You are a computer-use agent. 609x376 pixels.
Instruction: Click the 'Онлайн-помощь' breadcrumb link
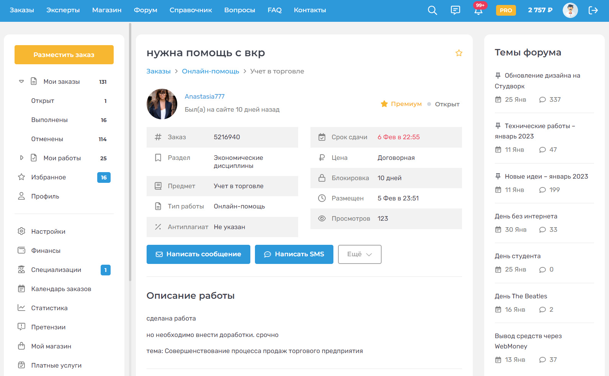click(210, 71)
